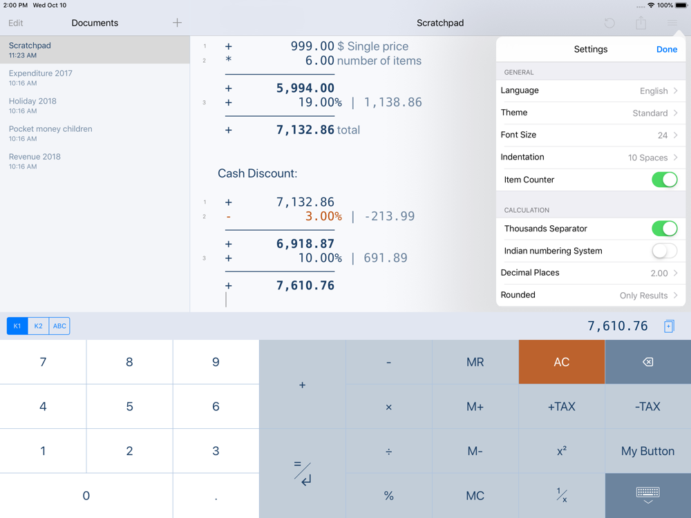The width and height of the screenshot is (691, 518).
Task: Enable the Indian numbering System switch
Action: (x=664, y=251)
